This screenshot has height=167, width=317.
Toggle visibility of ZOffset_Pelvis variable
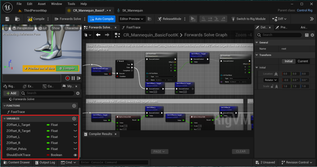pos(76,149)
